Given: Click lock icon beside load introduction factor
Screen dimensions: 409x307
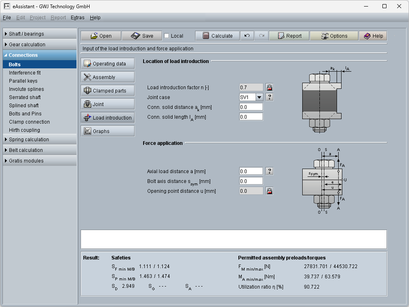Looking at the screenshot, I should [x=270, y=87].
